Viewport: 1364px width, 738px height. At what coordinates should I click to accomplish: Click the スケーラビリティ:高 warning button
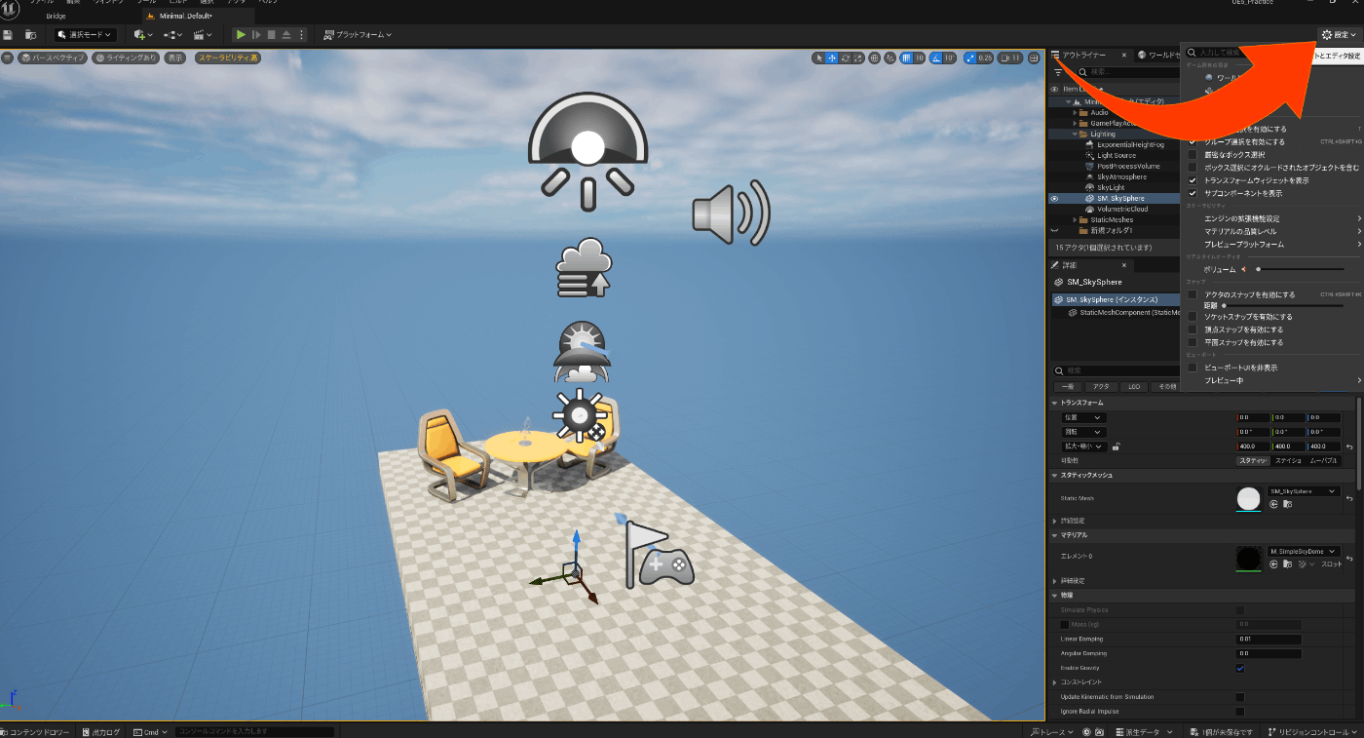tap(228, 58)
